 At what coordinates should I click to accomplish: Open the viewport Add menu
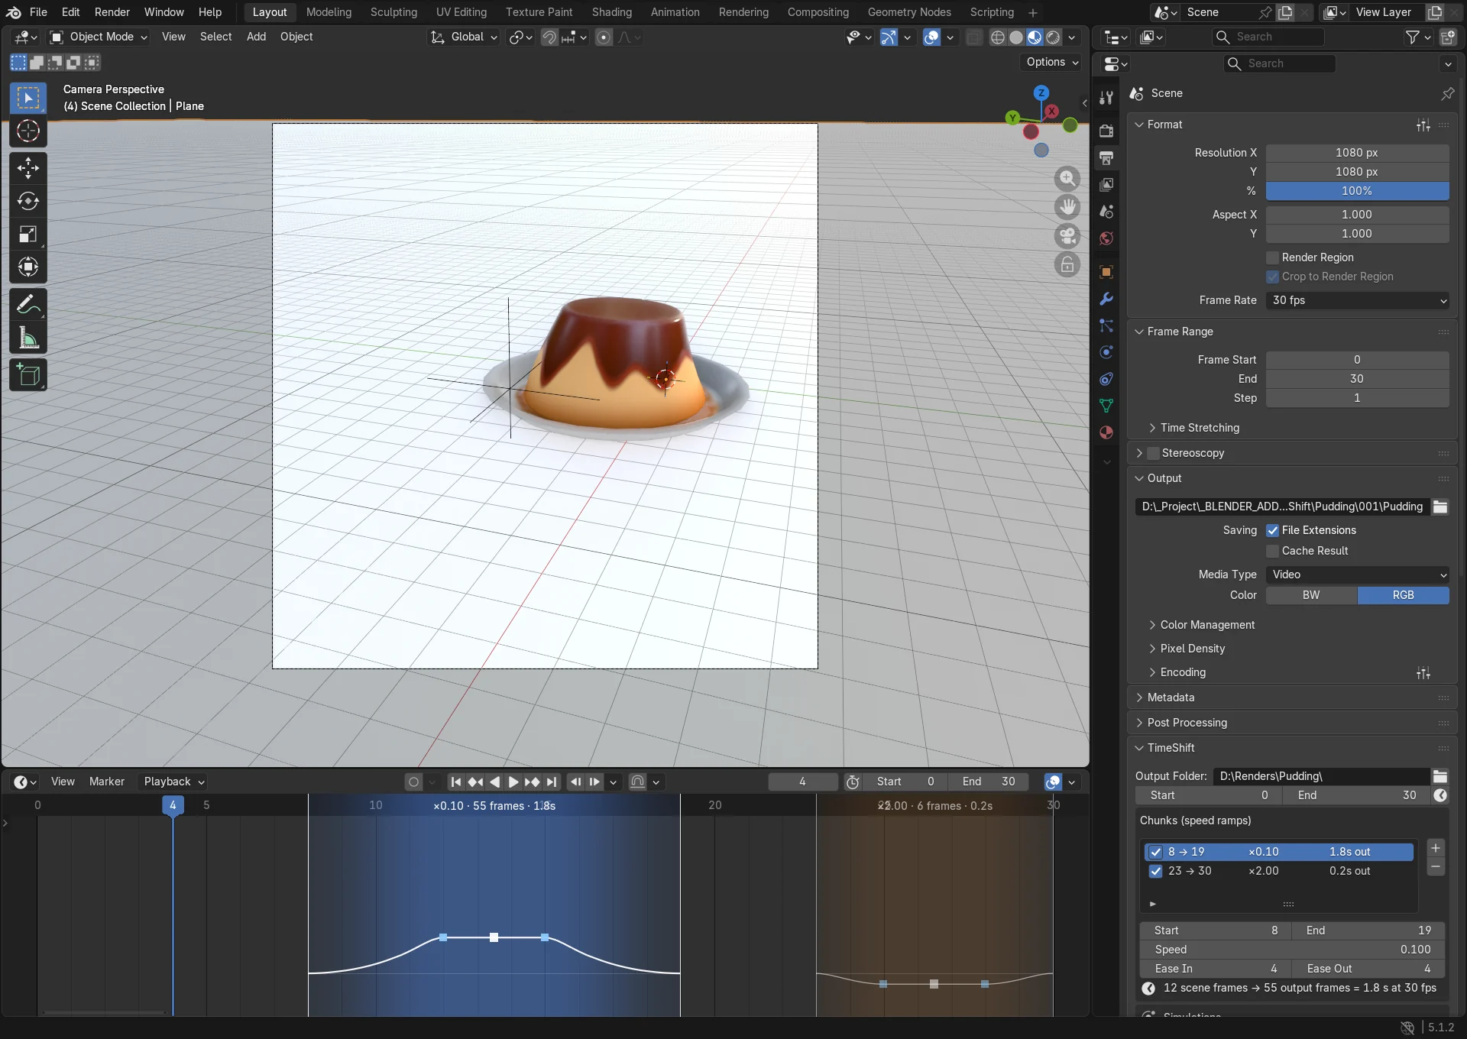[x=256, y=37]
